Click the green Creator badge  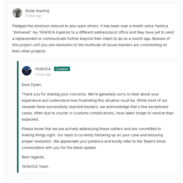click(x=62, y=69)
